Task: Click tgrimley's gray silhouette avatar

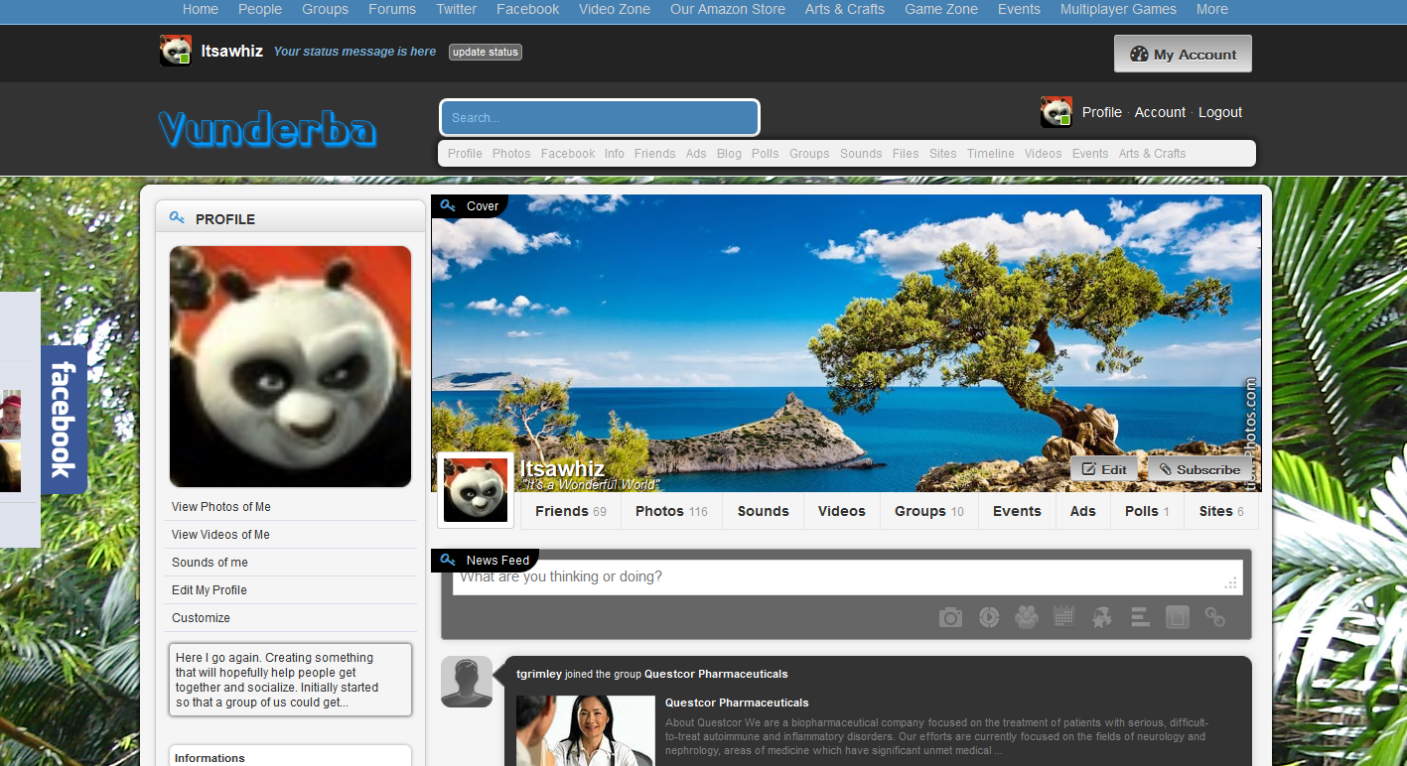Action: [x=467, y=682]
